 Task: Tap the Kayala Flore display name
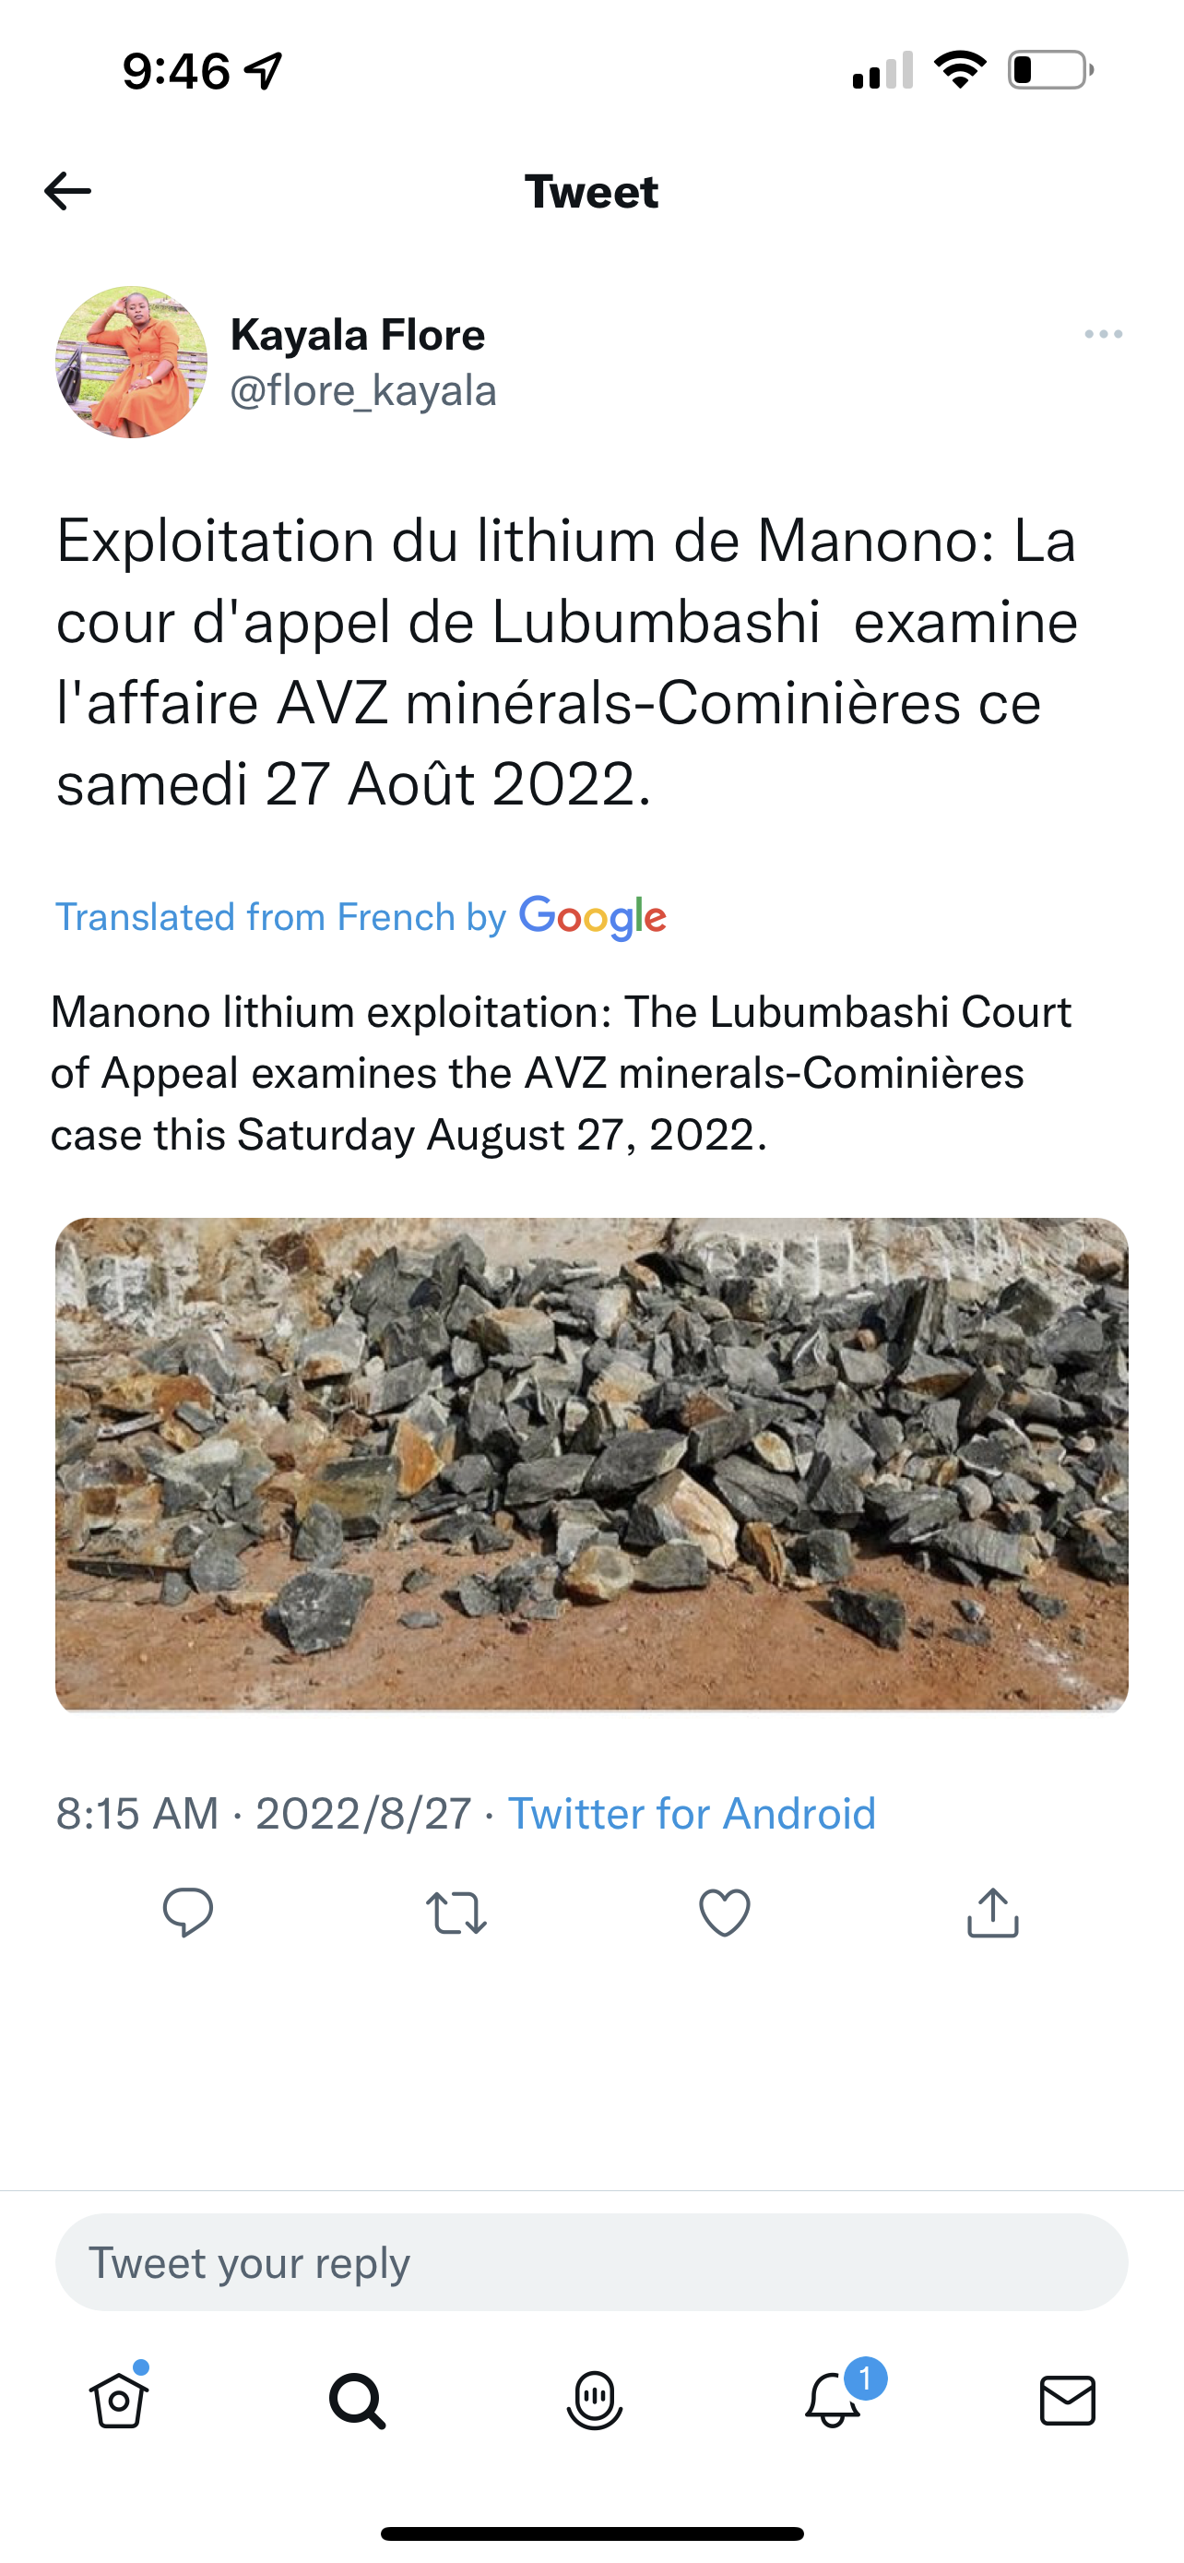pos(358,335)
